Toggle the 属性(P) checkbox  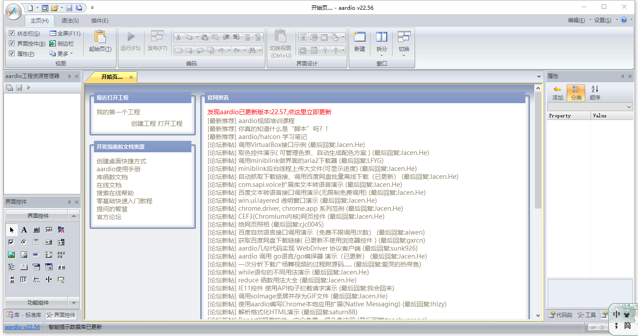[x=12, y=54]
